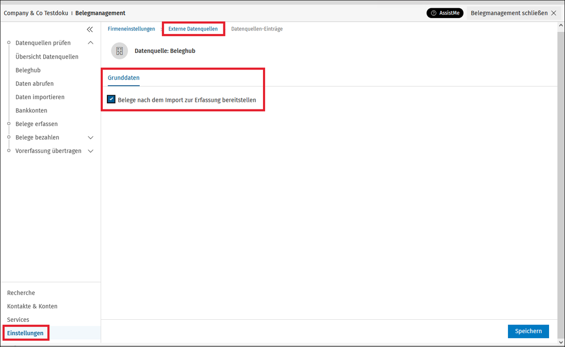Viewport: 565px width, 347px height.
Task: Expand the Belege bezahlen section chevron
Action: [x=91, y=137]
